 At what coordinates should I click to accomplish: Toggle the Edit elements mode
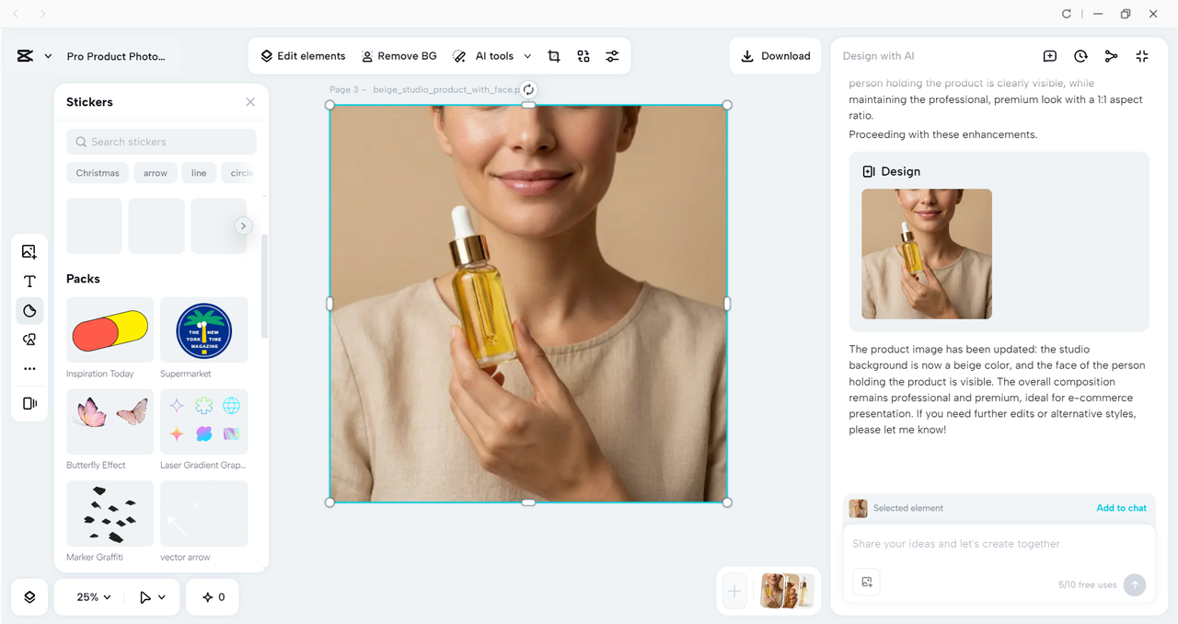[303, 56]
